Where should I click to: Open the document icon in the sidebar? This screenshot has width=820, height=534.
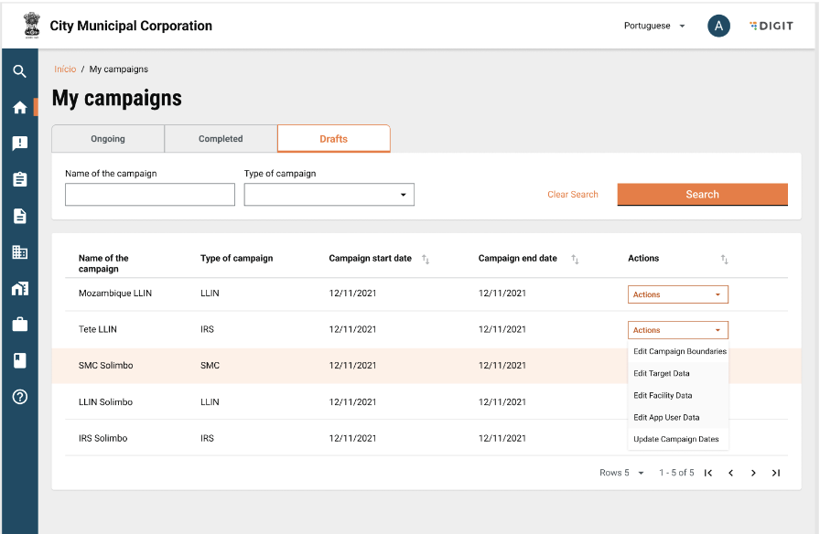pyautogui.click(x=19, y=216)
